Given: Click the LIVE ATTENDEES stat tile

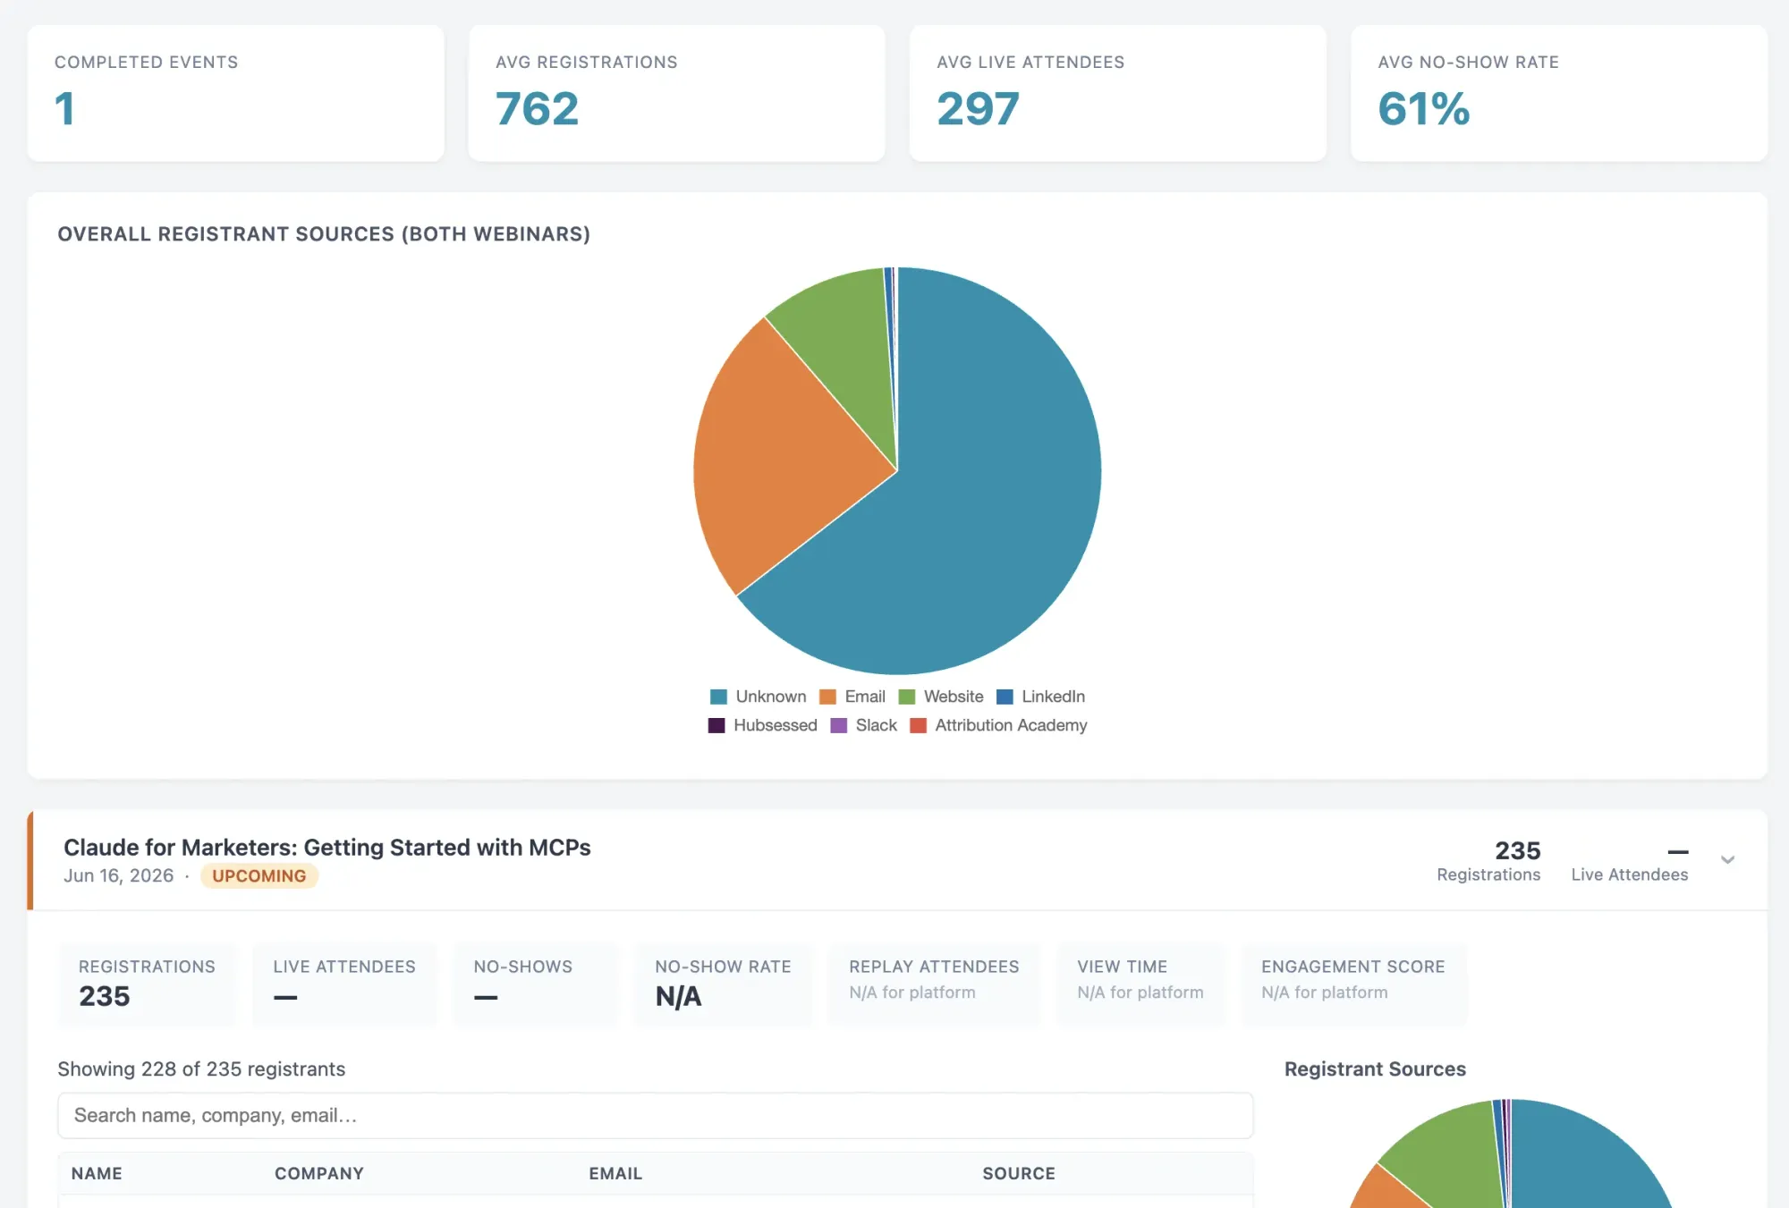Looking at the screenshot, I should (x=344, y=984).
